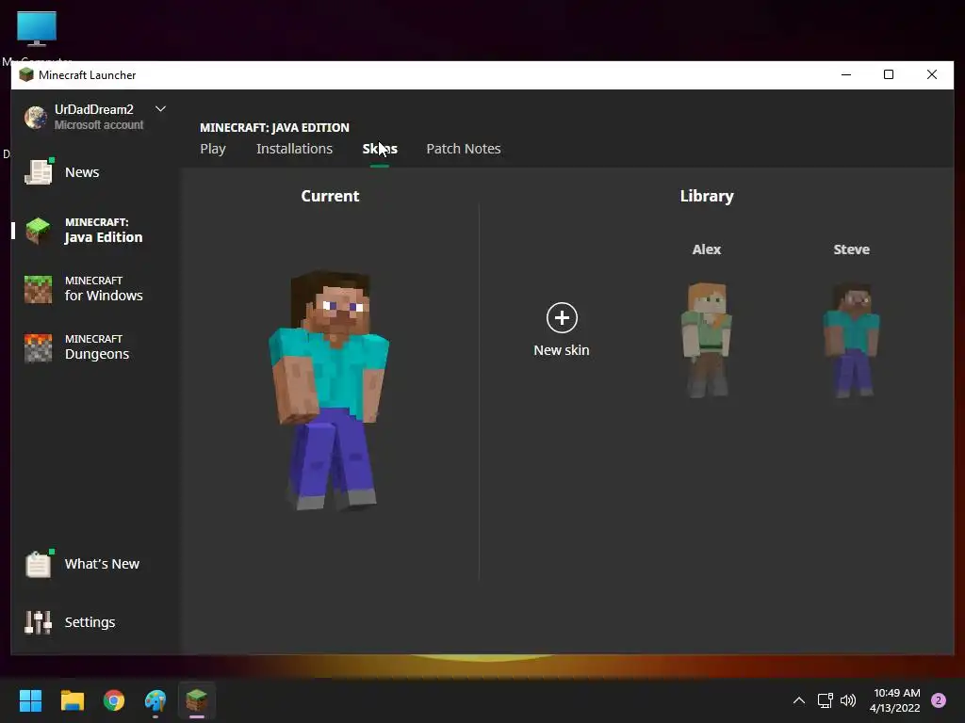Select the Minecraft Java Edition grass block icon
This screenshot has height=723, width=965.
pos(38,231)
